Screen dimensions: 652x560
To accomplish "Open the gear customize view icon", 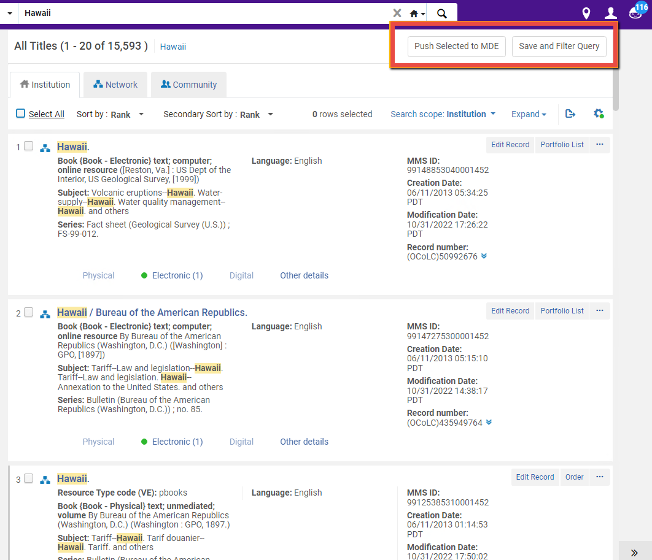I will point(599,113).
